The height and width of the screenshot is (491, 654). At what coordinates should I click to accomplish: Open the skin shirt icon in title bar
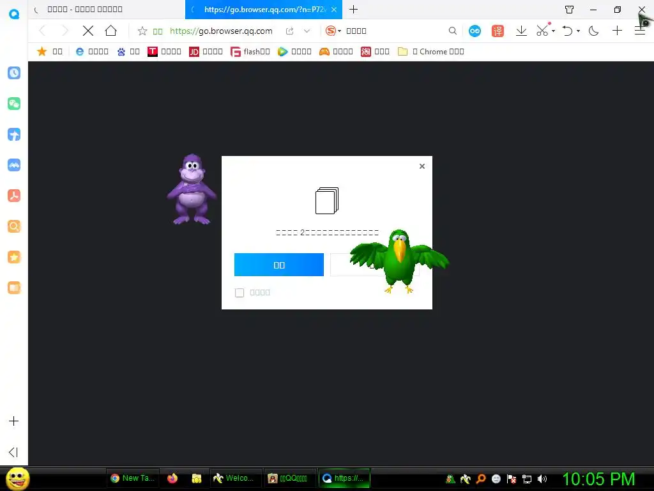pos(569,10)
